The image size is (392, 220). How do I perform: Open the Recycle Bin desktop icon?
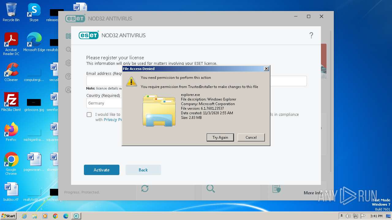pos(11,13)
